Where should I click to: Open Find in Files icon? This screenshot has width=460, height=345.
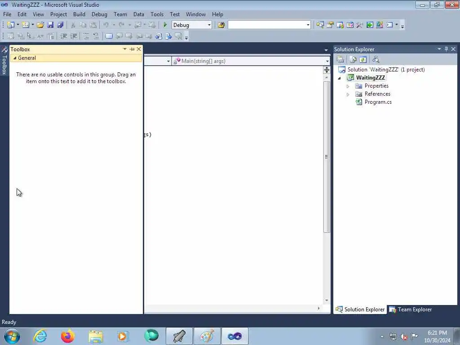point(221,25)
